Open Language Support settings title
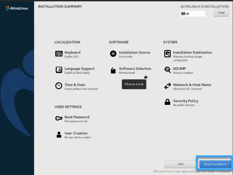This screenshot has width=233, height=175. [x=79, y=69]
